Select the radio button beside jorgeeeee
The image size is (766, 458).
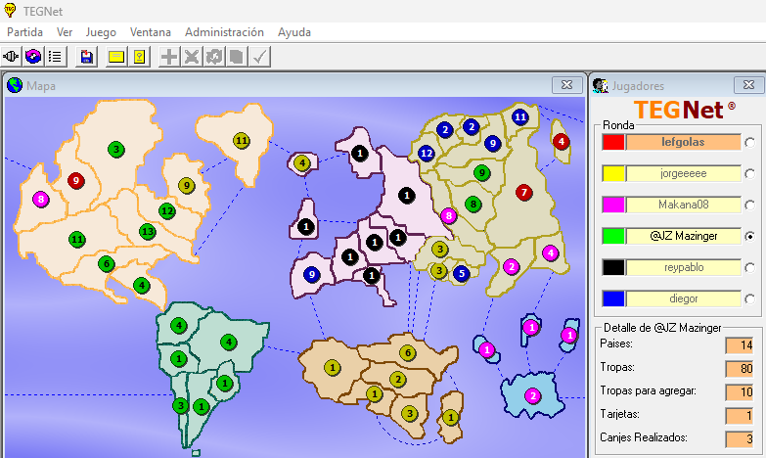[x=749, y=173]
